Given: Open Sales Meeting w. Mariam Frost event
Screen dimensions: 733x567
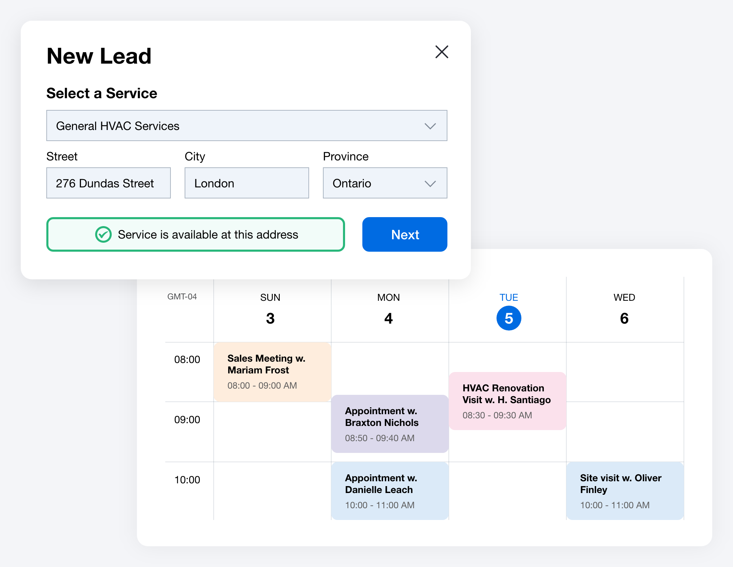Looking at the screenshot, I should pyautogui.click(x=272, y=372).
